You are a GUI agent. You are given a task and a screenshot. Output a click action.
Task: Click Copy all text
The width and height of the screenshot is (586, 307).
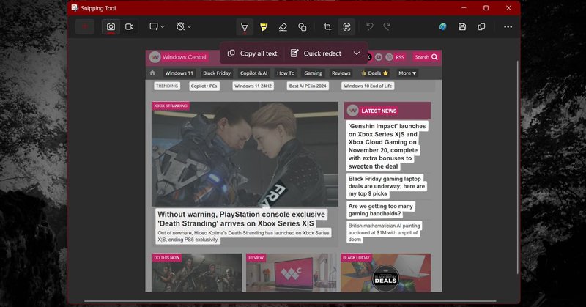(x=253, y=53)
